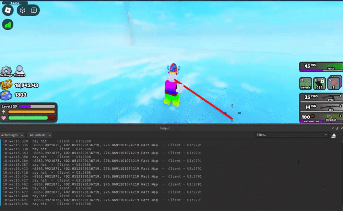343x211 pixels.
Task: Click the orange stamina bar
Action: coord(32,112)
